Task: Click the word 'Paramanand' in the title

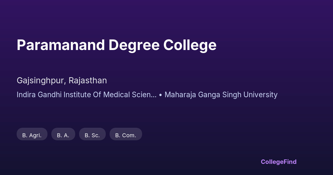Action: (61, 45)
